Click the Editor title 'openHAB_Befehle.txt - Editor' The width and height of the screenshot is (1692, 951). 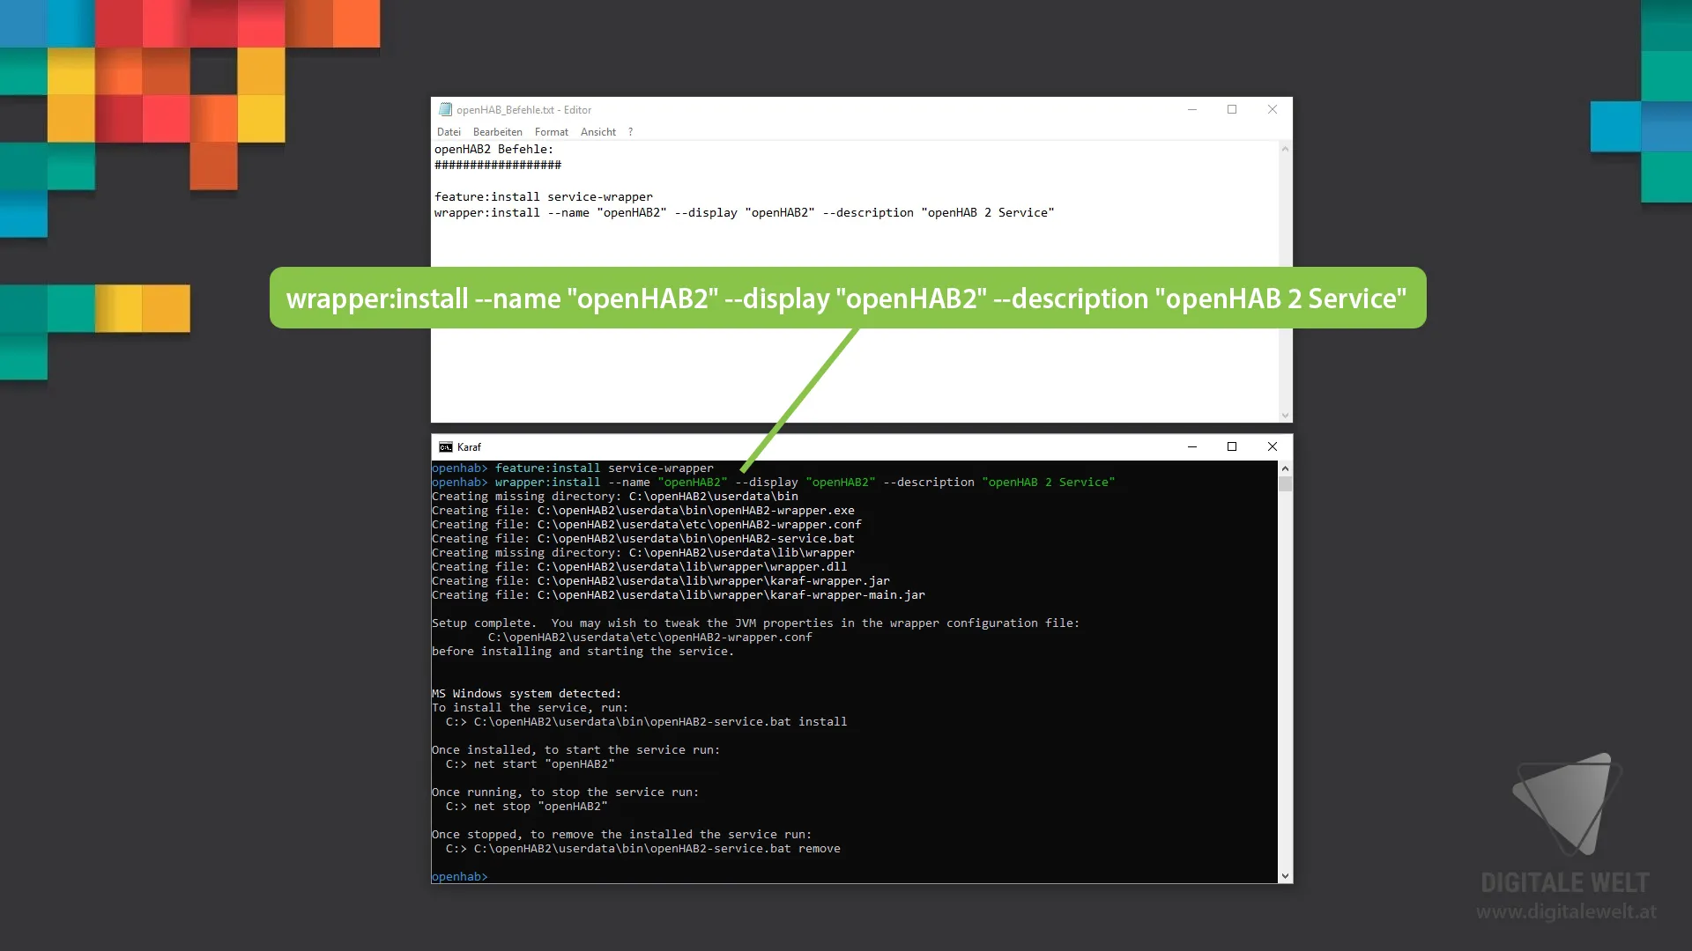click(x=523, y=110)
